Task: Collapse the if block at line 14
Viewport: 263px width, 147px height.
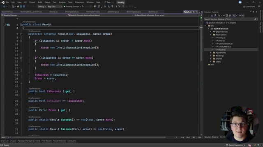Action: 21,58
